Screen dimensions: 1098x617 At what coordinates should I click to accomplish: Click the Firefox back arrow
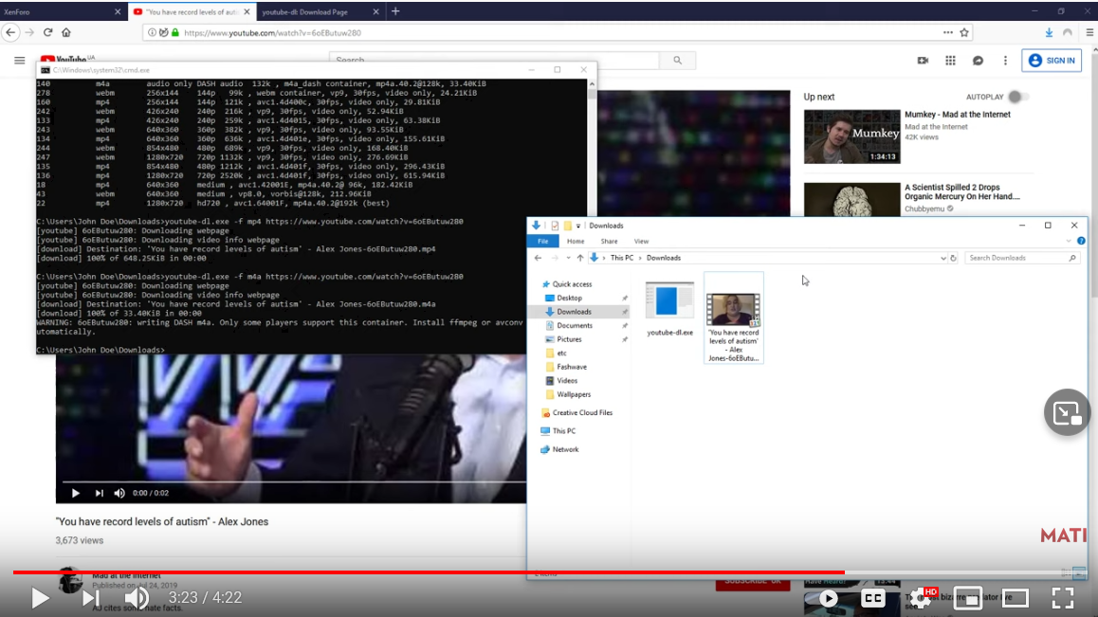point(10,32)
